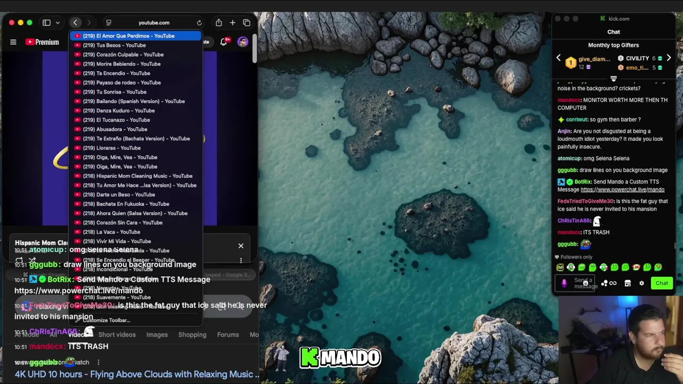
Task: Click username corriwut in Kick chat
Action: point(576,119)
